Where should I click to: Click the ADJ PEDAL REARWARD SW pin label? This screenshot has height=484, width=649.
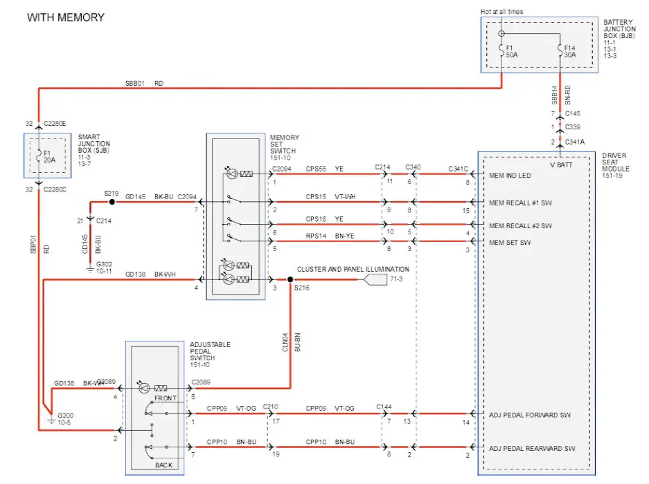[532, 449]
